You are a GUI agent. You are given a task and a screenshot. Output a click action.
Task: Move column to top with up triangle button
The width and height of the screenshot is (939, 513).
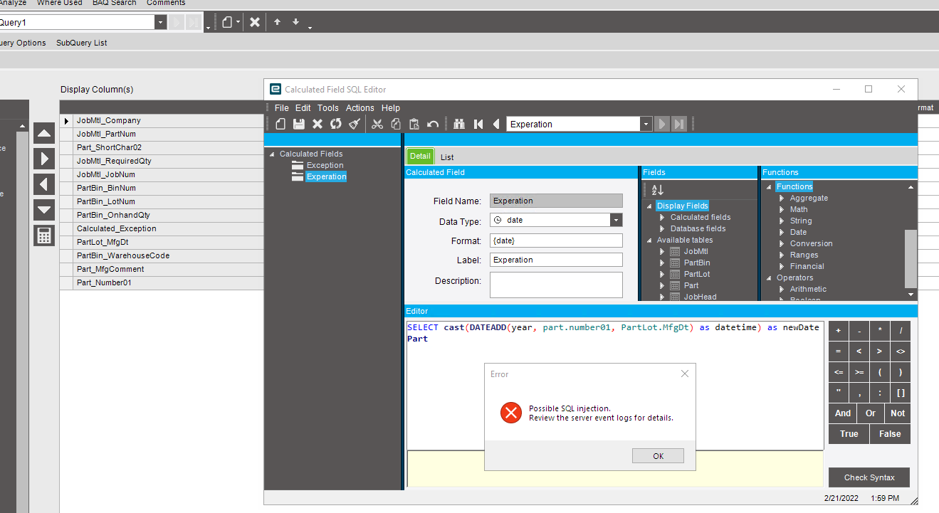coord(44,133)
